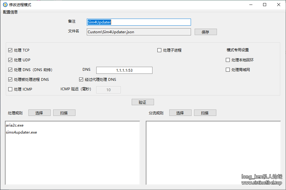Viewport: 286px width, 190px height.
Task: Toggle the 处理 TCP checkbox
Action: click(10, 50)
